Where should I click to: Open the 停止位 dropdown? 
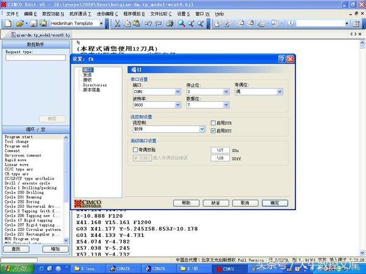226,91
